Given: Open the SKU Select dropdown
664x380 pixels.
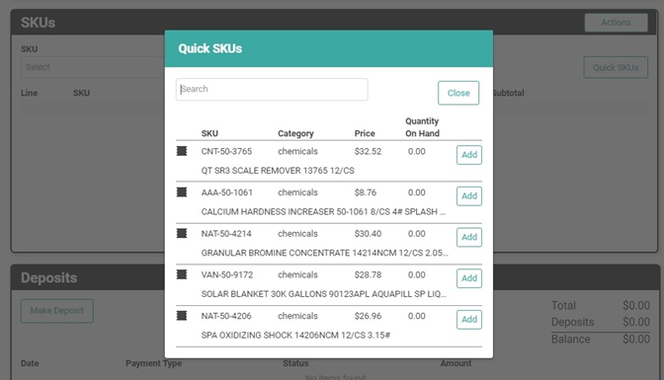Looking at the screenshot, I should 93,67.
